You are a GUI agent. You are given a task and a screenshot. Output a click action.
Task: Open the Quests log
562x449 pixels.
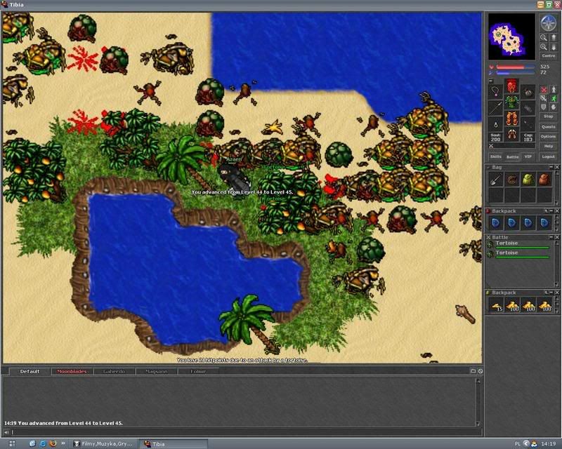(549, 127)
